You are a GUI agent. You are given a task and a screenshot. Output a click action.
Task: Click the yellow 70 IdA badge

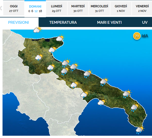click(x=137, y=36)
